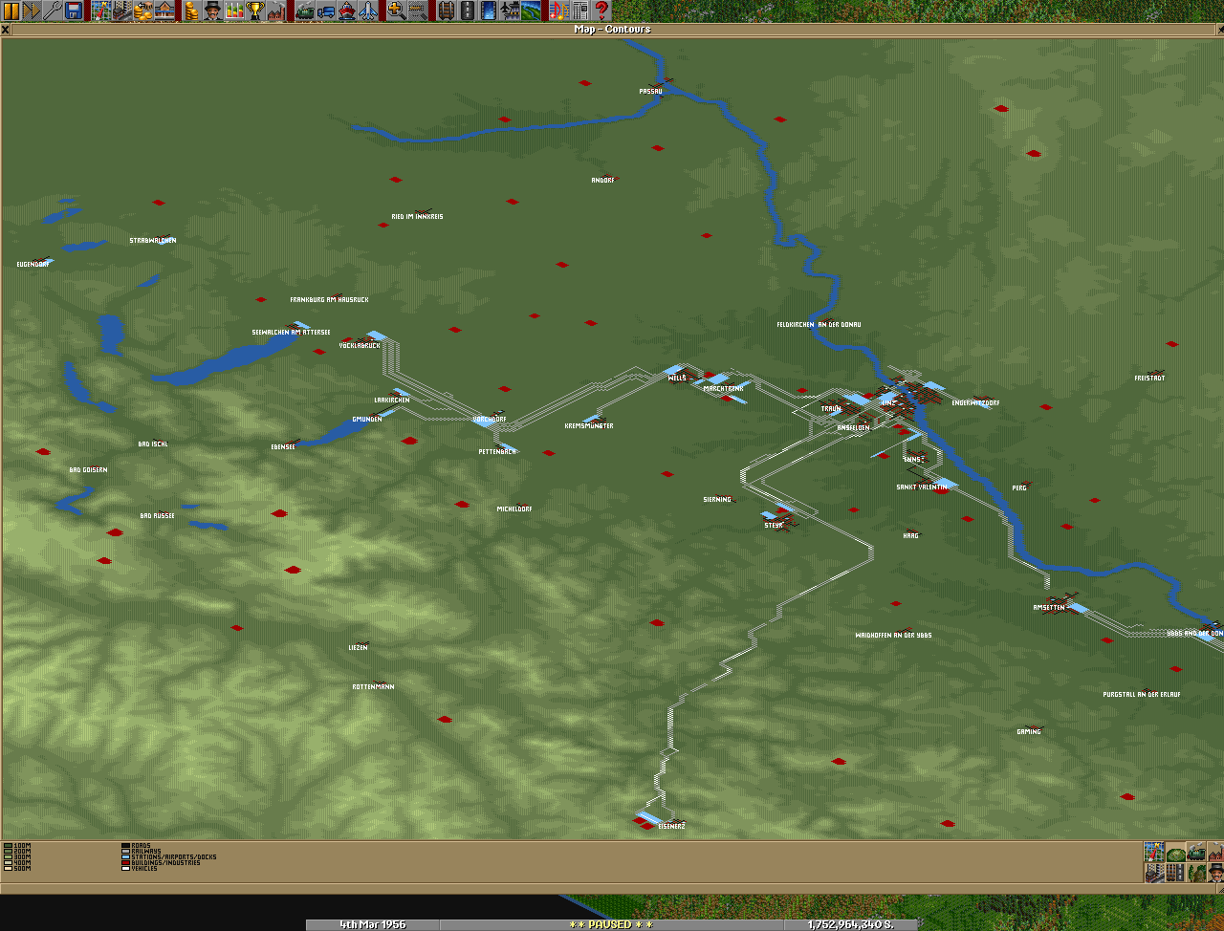This screenshot has width=1224, height=931.
Task: Open the save game floppy disk menu
Action: [74, 11]
